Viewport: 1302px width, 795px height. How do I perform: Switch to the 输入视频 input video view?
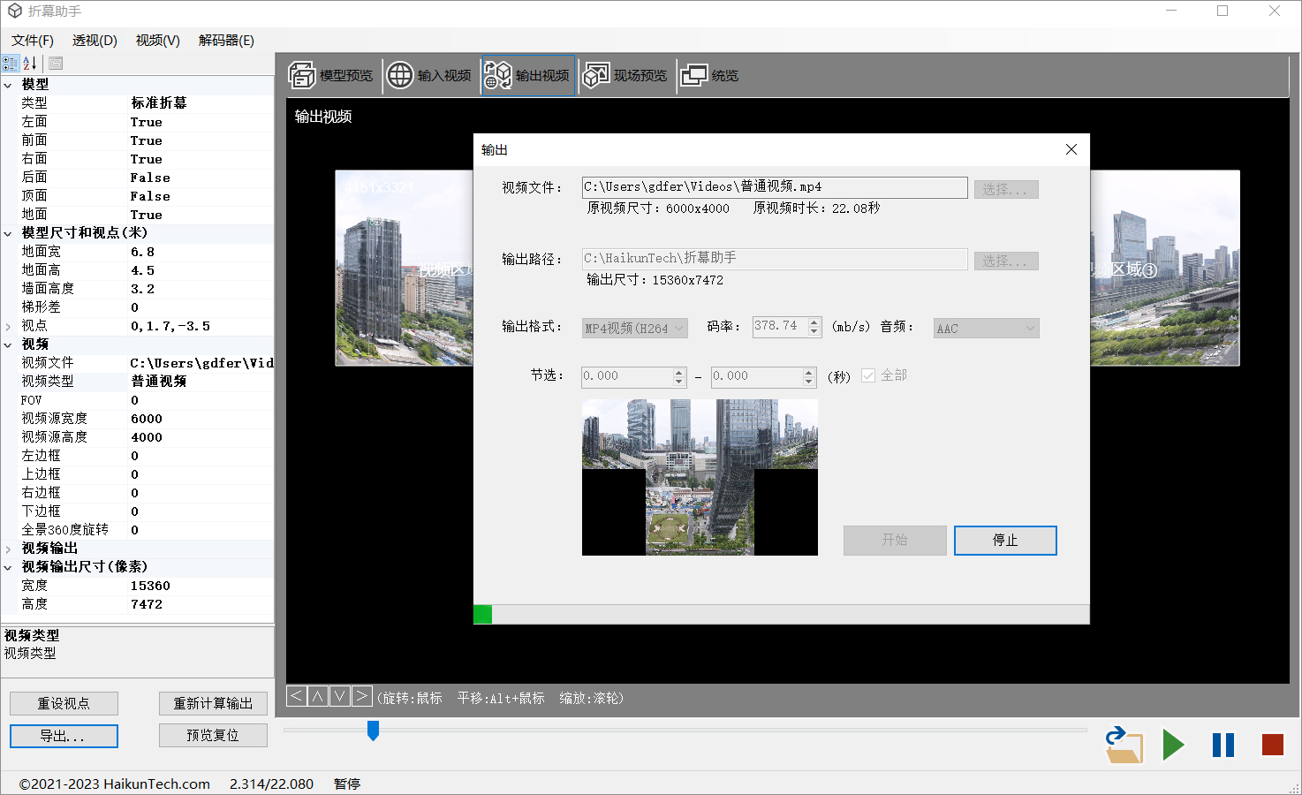pyautogui.click(x=430, y=76)
